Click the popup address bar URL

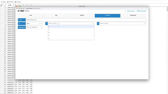(x=33, y=8)
